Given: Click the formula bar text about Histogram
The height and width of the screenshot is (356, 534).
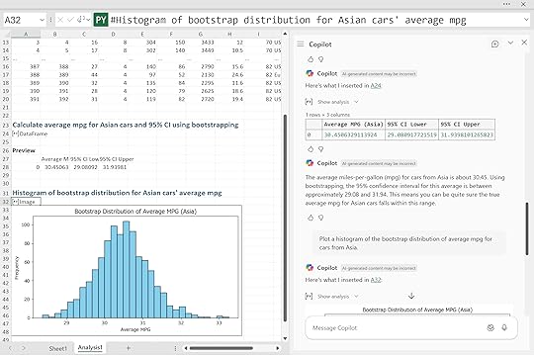Looking at the screenshot, I should click(289, 20).
